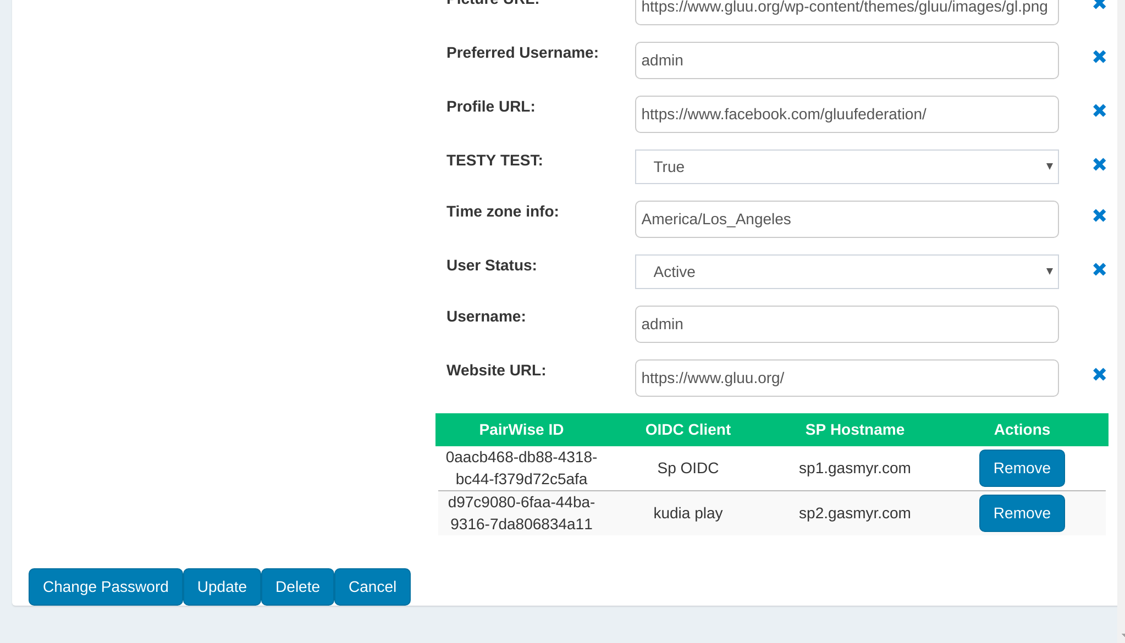Remove Time zone info using the X icon
This screenshot has height=643, width=1125.
click(1099, 215)
